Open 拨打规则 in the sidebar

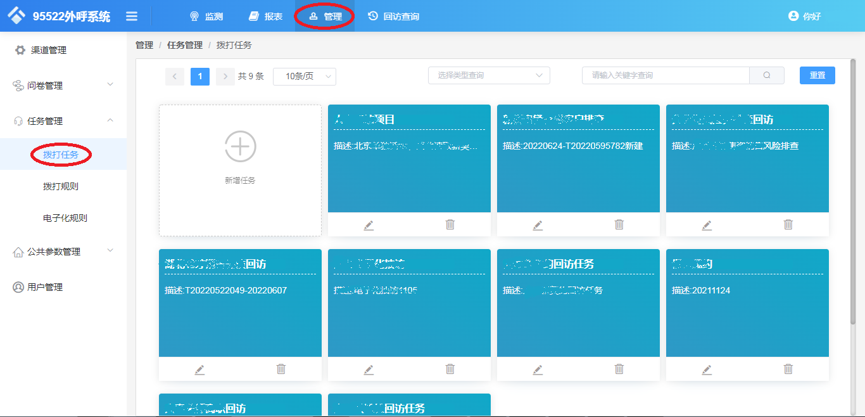[61, 186]
